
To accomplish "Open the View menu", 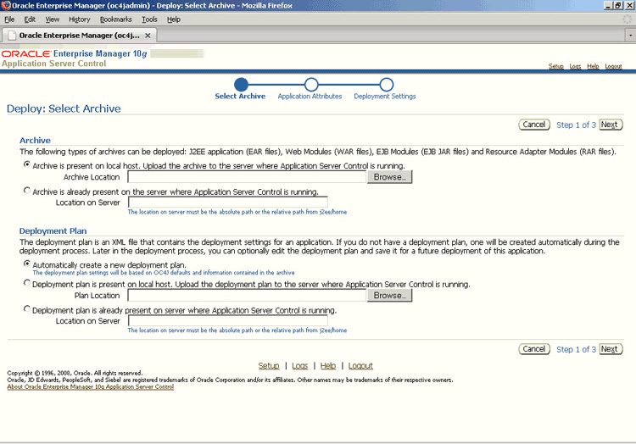I will [x=53, y=19].
